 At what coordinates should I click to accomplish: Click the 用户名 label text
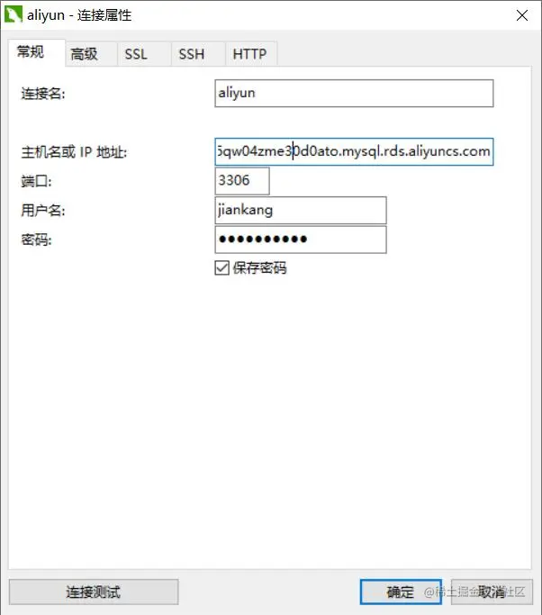tap(43, 211)
